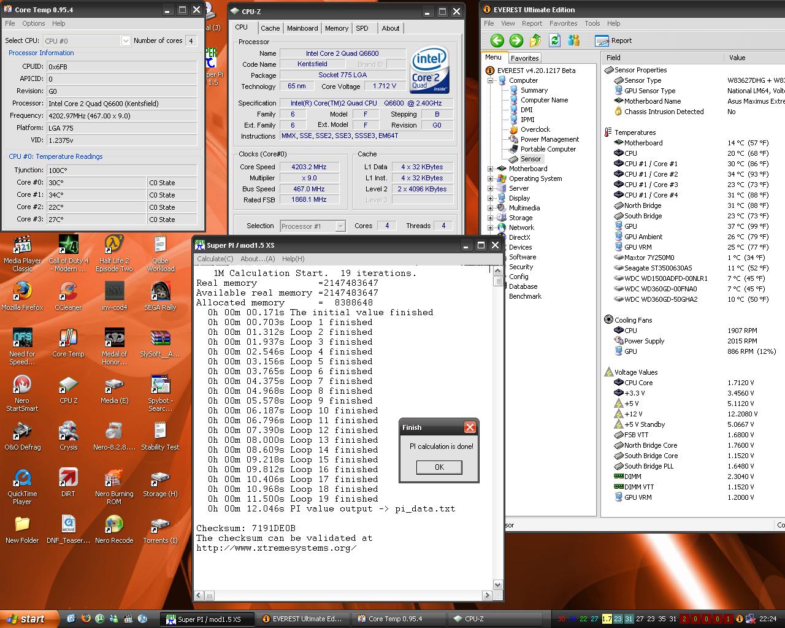
Task: Click EVEREST green back arrow button
Action: 497,40
